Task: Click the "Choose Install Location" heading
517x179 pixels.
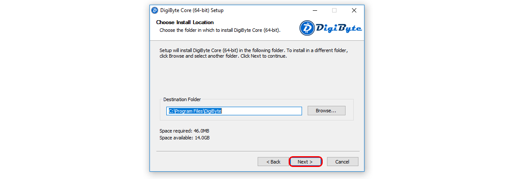Action: coord(185,22)
